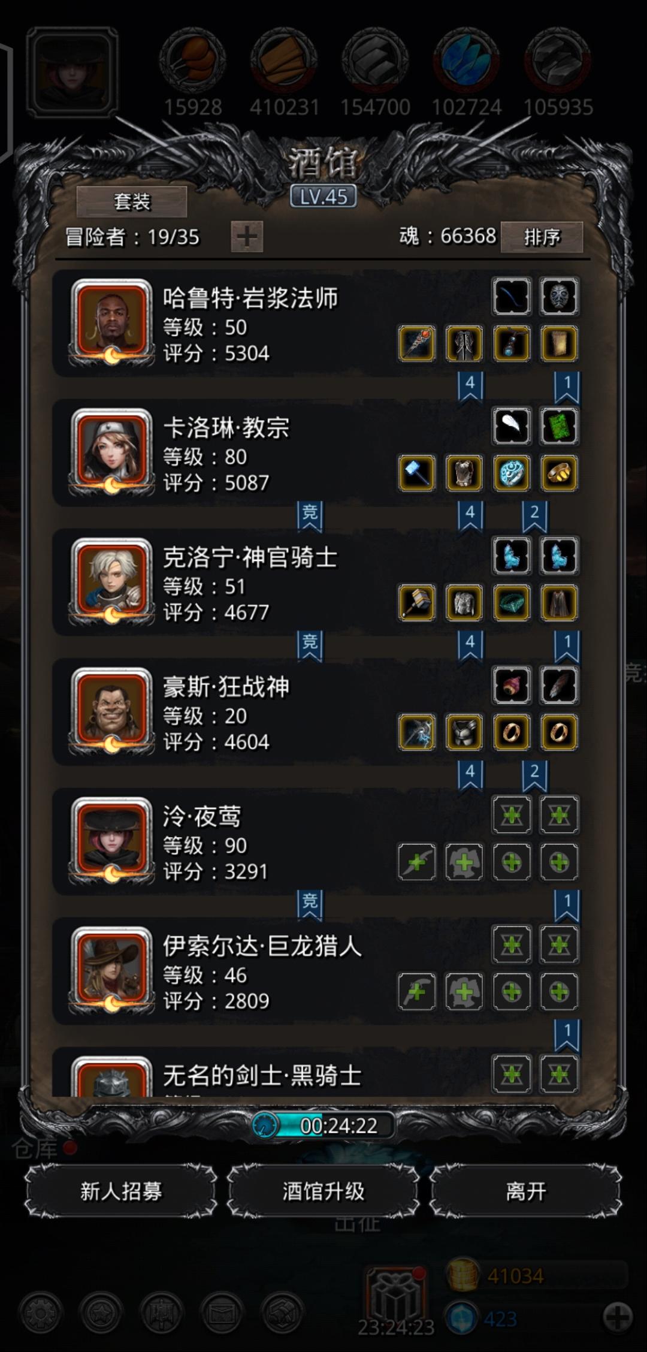Click the mask item icon of 哈鲁特·岩浆法师
647x1352 pixels.
(559, 297)
